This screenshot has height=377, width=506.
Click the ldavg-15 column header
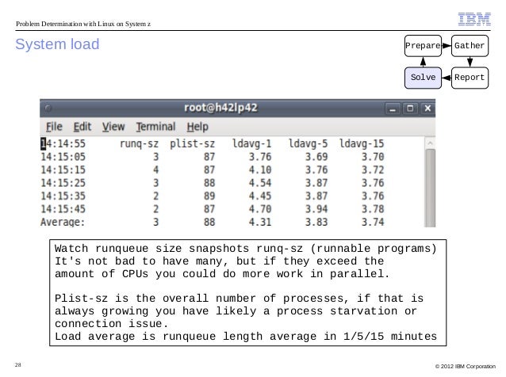362,143
